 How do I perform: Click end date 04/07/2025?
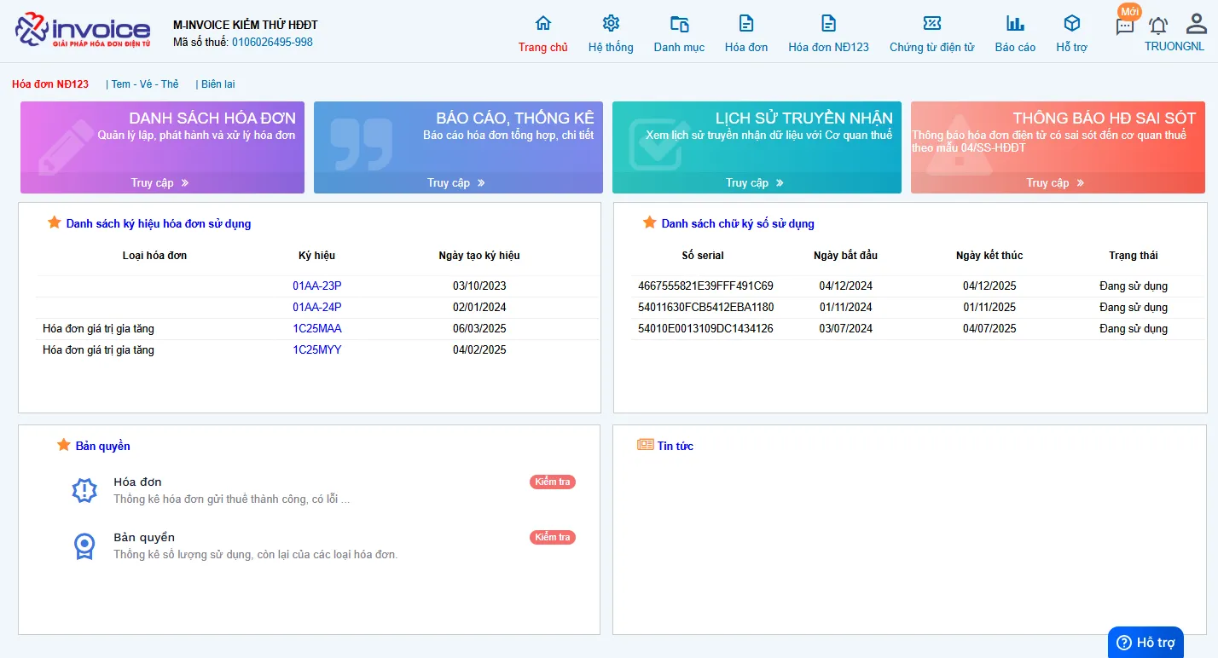pos(989,329)
